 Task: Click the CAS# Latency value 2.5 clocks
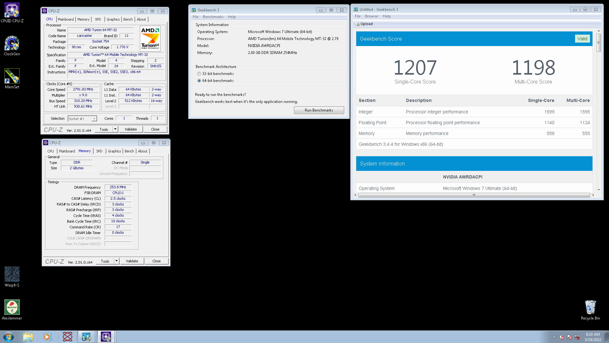pos(118,199)
